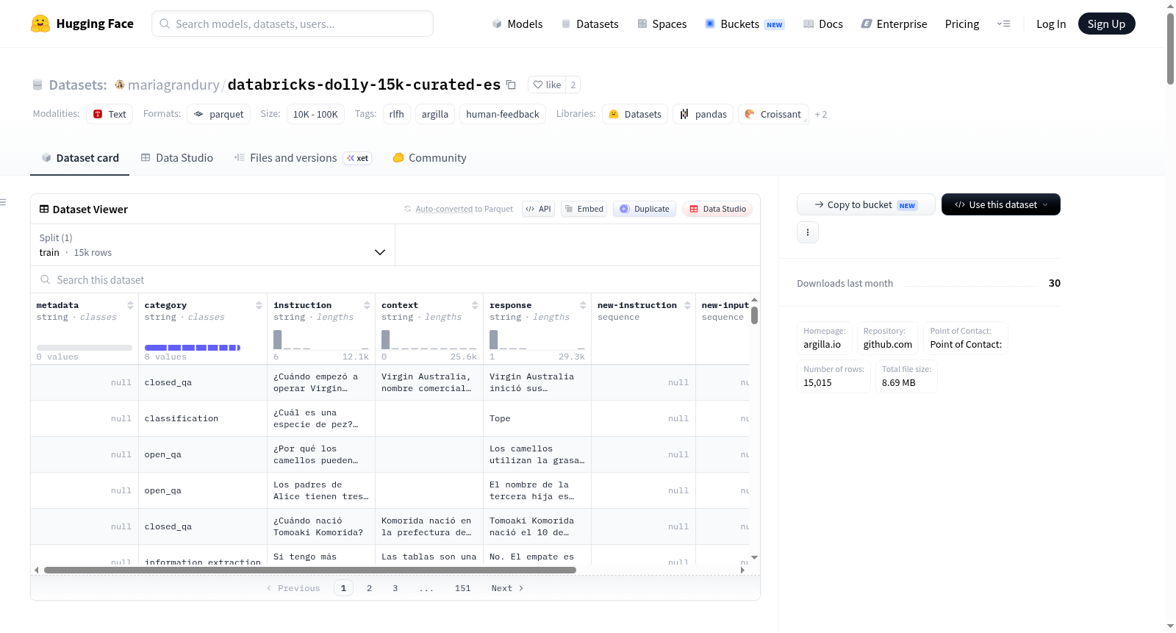Viewport: 1176px width, 633px height.
Task: Click the sort icon on context column
Action: [x=475, y=305]
